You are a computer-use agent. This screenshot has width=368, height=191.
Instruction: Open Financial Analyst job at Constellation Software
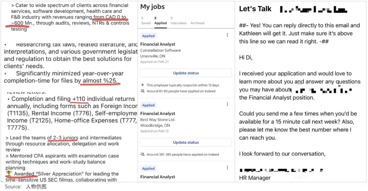[157, 44]
